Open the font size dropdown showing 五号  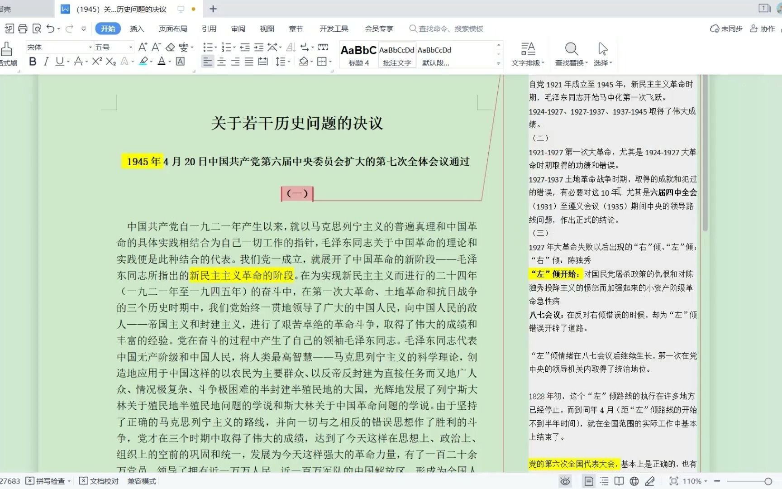(131, 47)
